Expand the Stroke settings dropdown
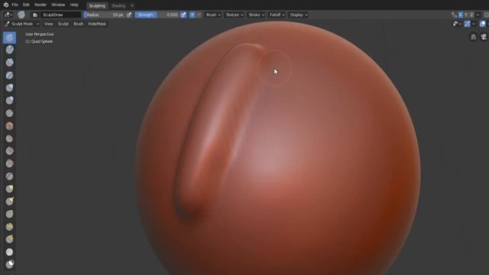Screen dimensions: 489x275 tap(257, 15)
